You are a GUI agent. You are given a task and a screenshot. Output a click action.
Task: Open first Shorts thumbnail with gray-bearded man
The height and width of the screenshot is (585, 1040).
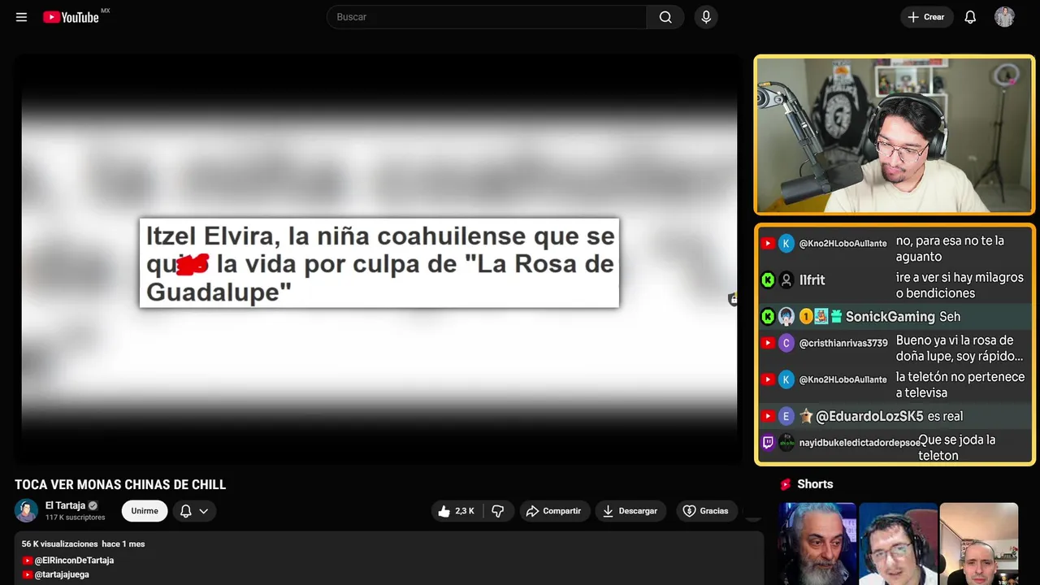(817, 544)
